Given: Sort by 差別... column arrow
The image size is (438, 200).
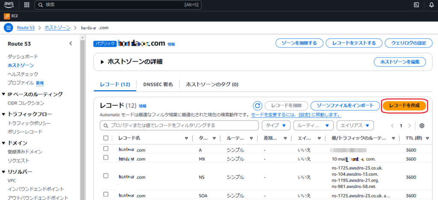Looking at the screenshot, I should click(x=285, y=138).
